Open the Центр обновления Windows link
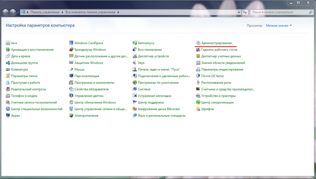Image resolution: width=316 pixels, height=179 pixels. click(x=95, y=103)
